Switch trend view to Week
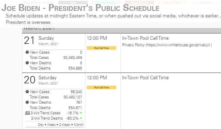 point(52,125)
